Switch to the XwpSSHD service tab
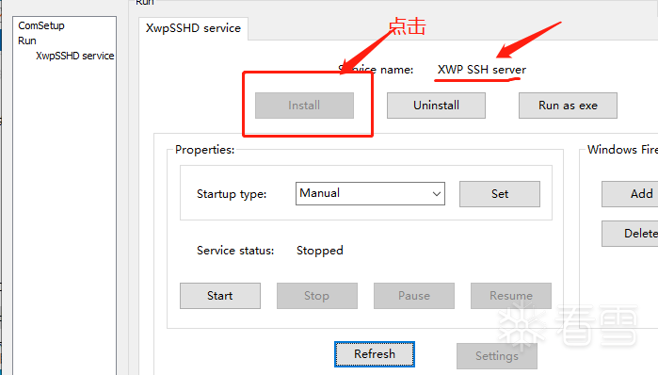This screenshot has height=375, width=658. click(x=193, y=28)
